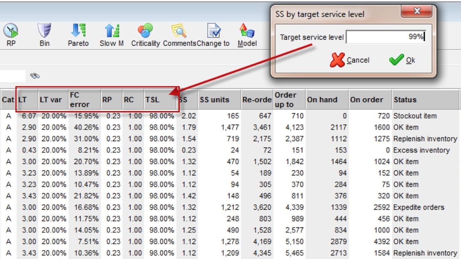Viewport: 461px width, 259px height.
Task: Click the SS value 1.25
Action: tap(189, 230)
